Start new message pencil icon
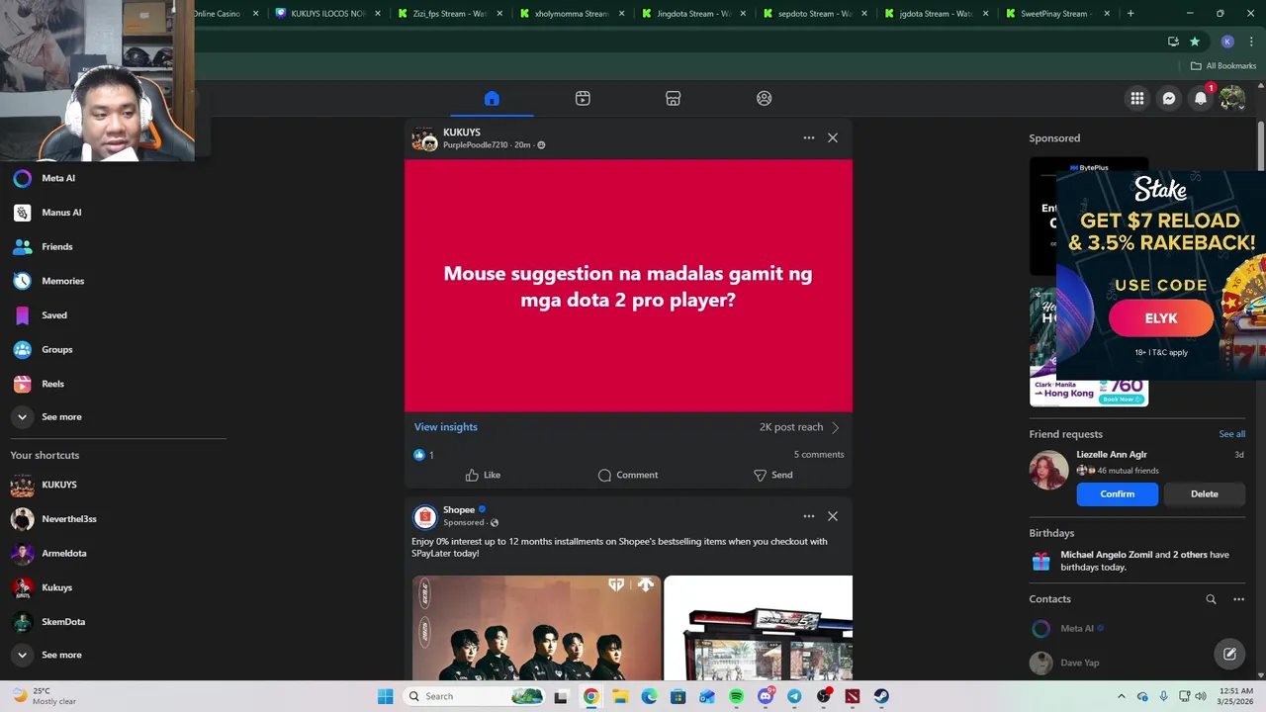 pyautogui.click(x=1229, y=654)
